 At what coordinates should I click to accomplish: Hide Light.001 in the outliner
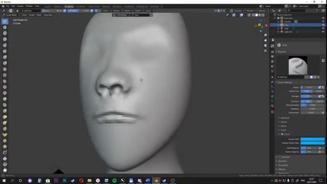pos(323,32)
